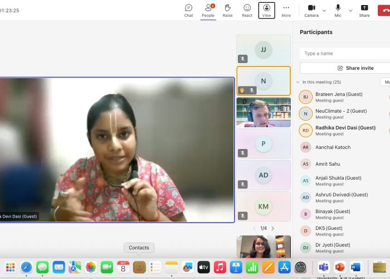Open the More actions menu
390x279 pixels.
coord(286,11)
